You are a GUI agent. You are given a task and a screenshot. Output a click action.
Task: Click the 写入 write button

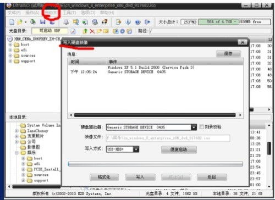tap(140, 177)
